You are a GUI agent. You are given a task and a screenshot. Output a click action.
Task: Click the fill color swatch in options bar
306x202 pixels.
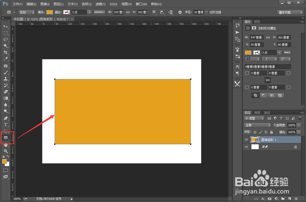50,12
